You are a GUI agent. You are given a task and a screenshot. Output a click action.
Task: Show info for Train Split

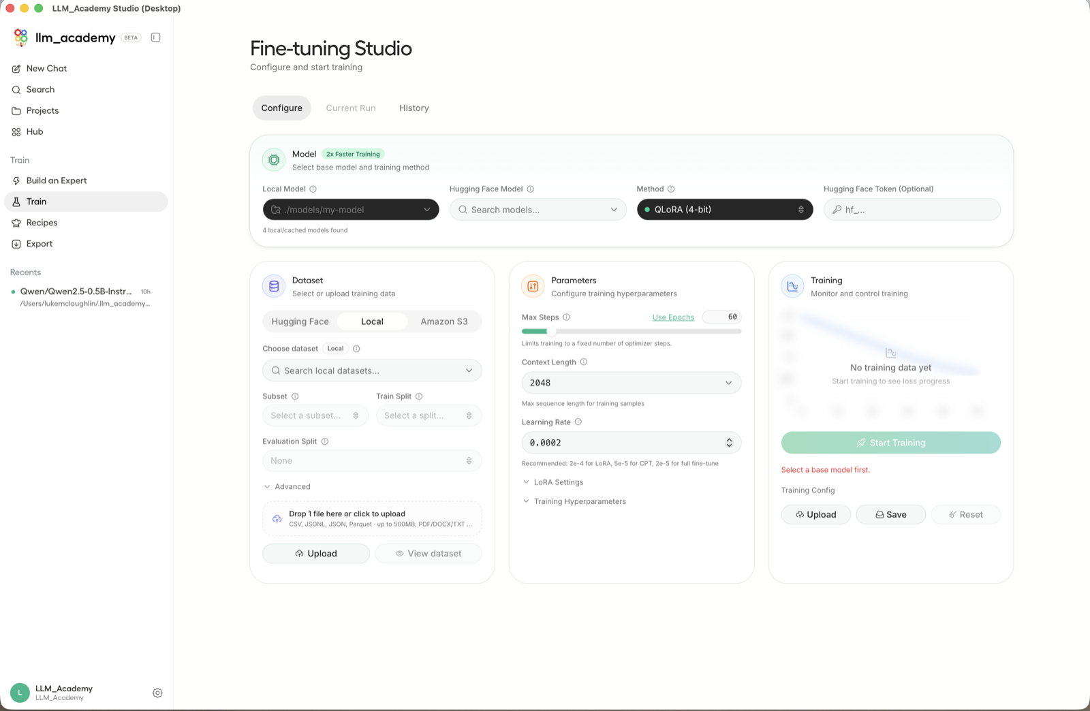tap(419, 396)
